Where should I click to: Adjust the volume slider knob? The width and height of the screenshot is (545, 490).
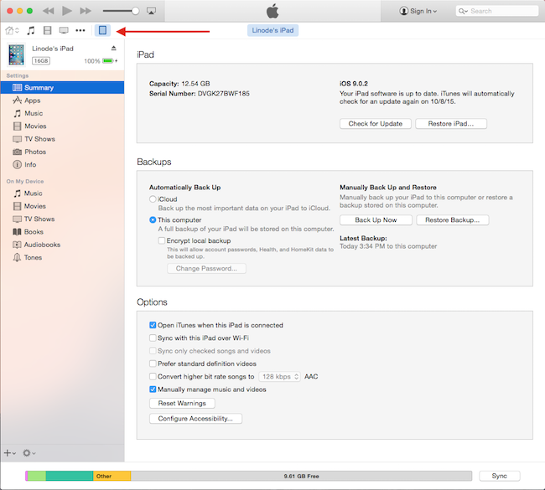click(135, 11)
